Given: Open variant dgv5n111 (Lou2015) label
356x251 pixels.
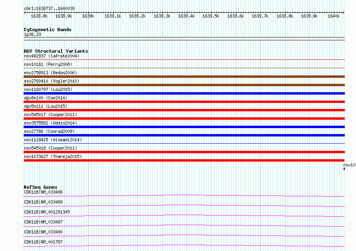Looking at the screenshot, I should pyautogui.click(x=46, y=106).
